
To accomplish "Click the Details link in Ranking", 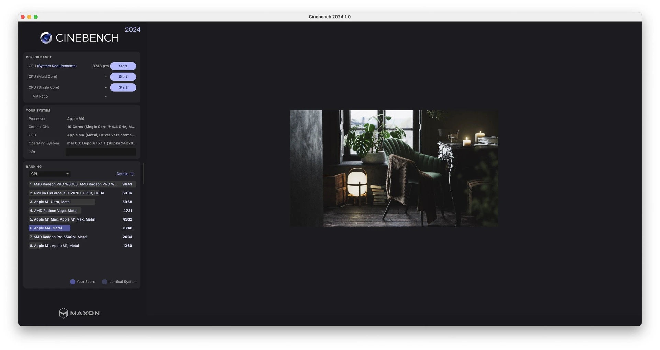I will pos(122,174).
